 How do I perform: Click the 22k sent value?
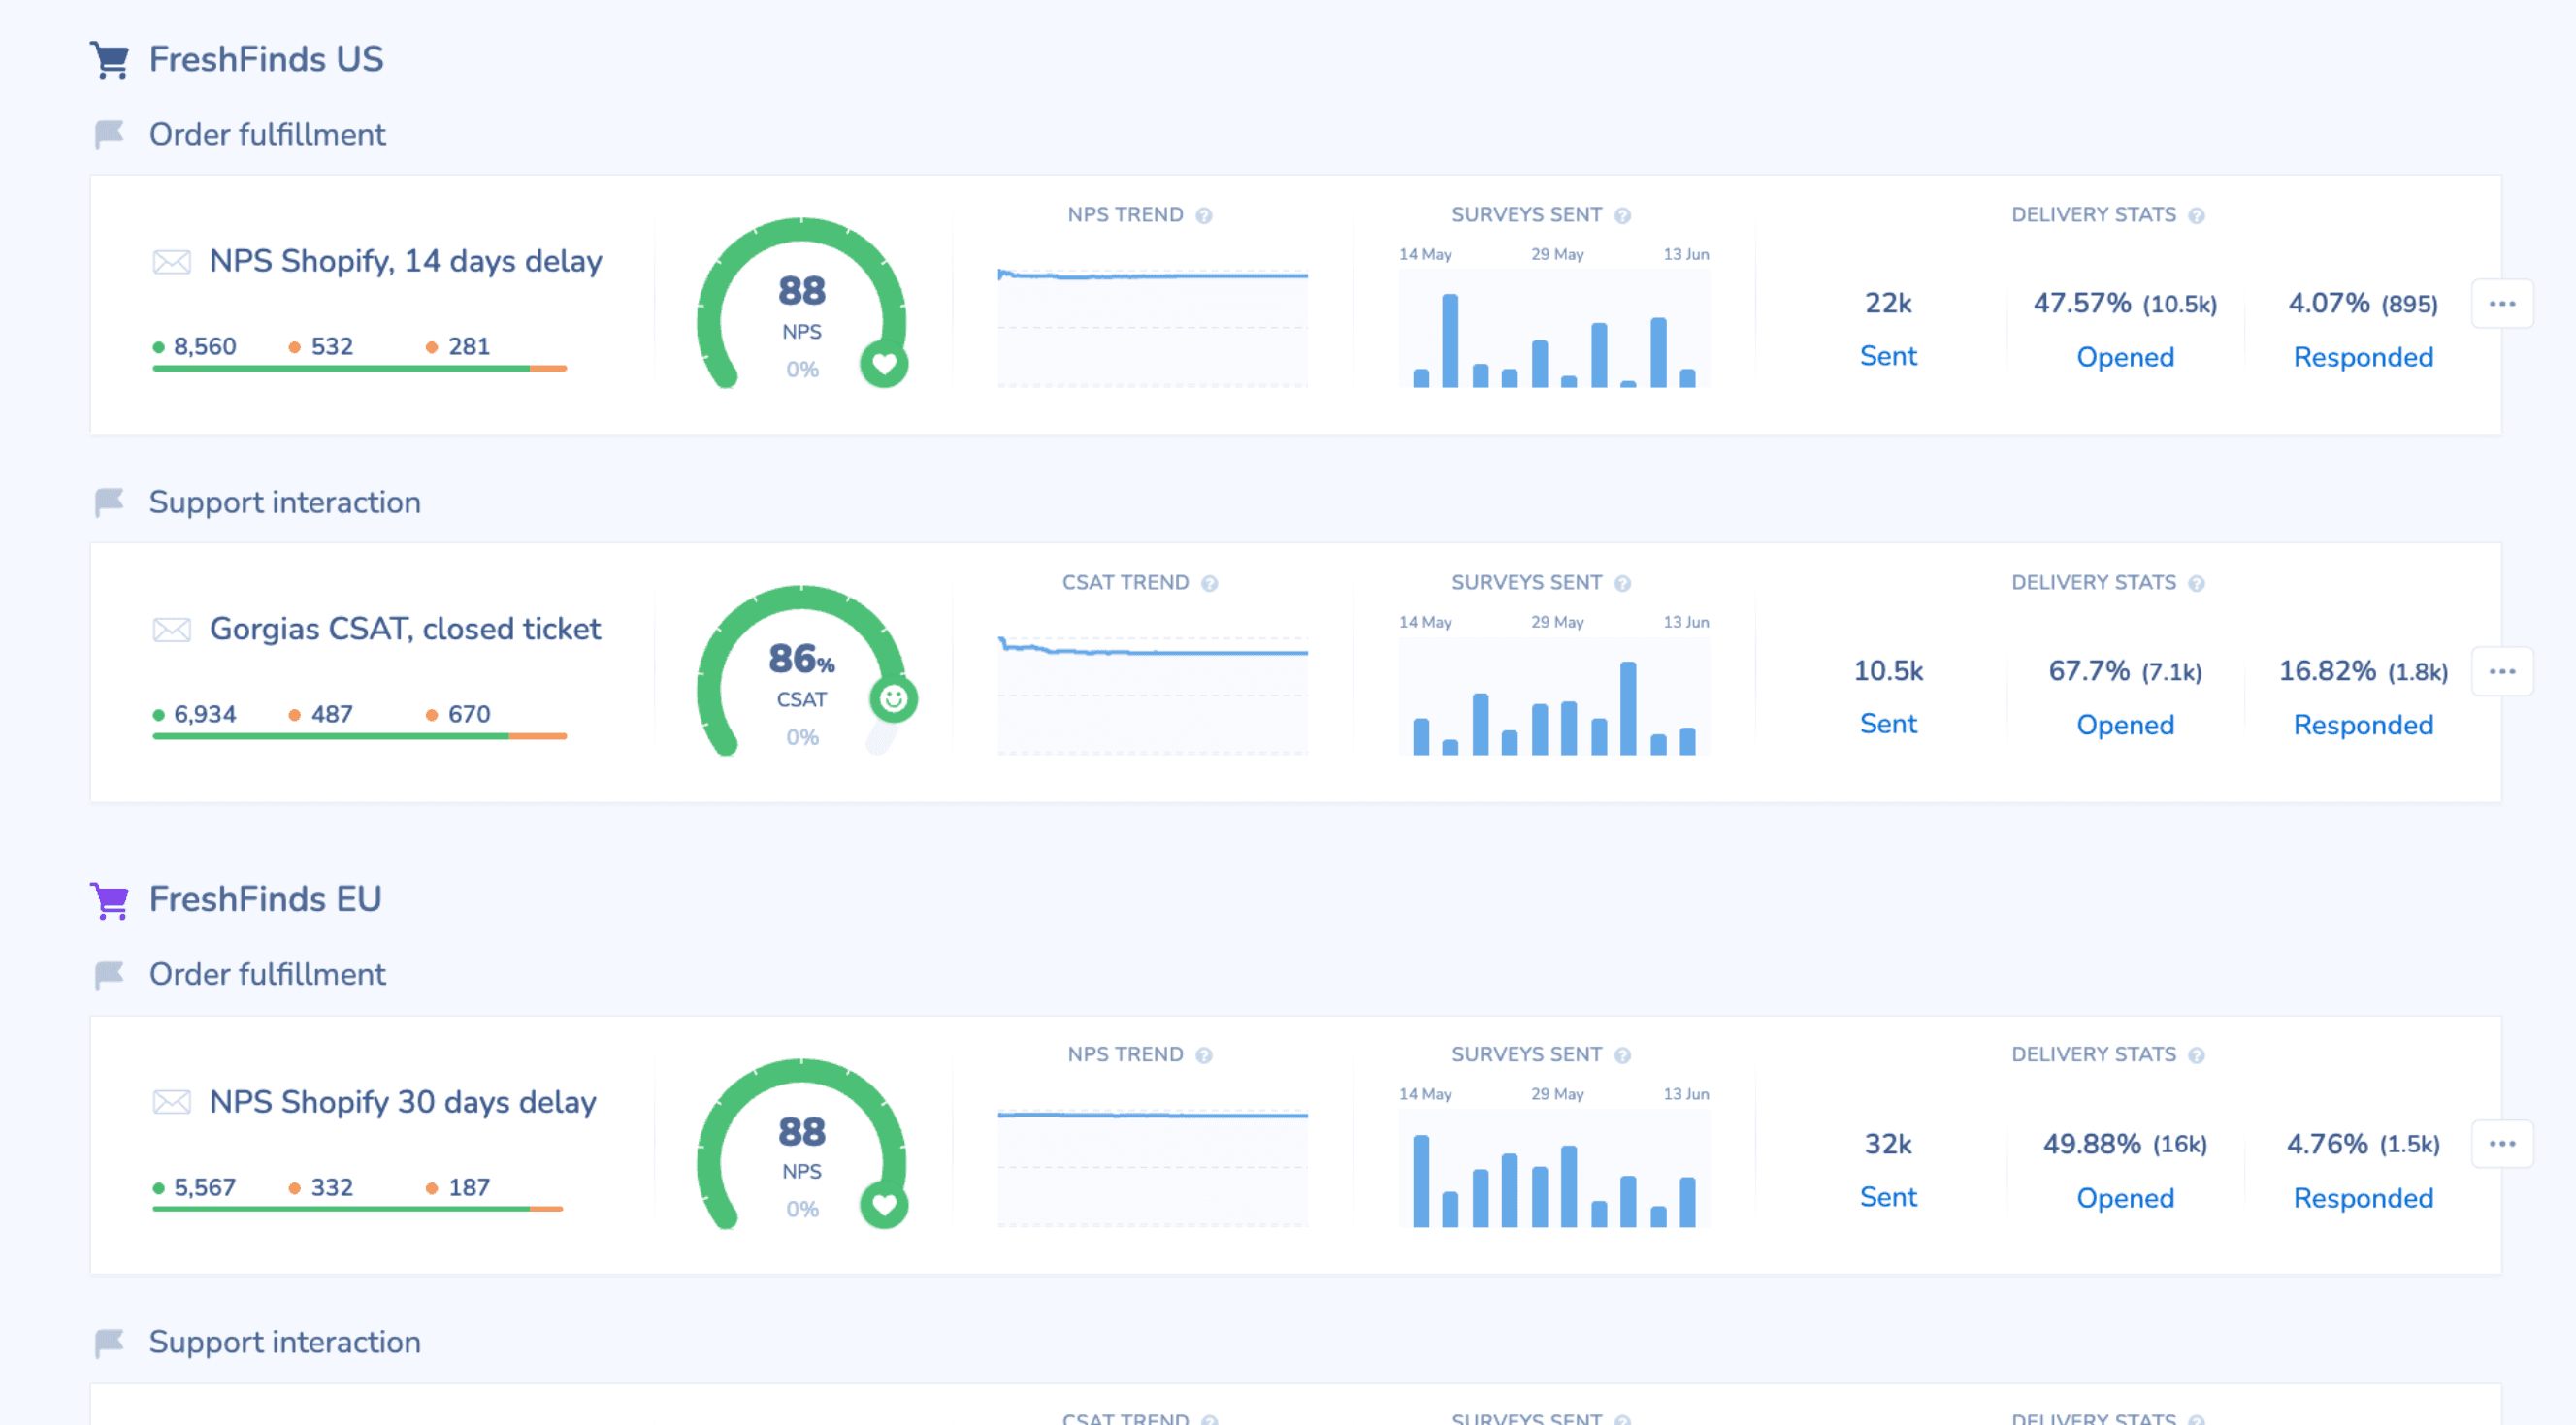pos(1888,303)
